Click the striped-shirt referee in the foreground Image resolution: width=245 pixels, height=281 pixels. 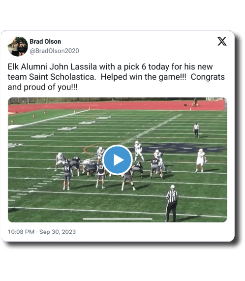click(172, 203)
